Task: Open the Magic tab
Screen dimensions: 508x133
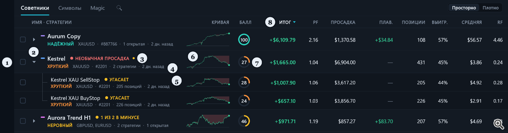Action: tap(98, 8)
